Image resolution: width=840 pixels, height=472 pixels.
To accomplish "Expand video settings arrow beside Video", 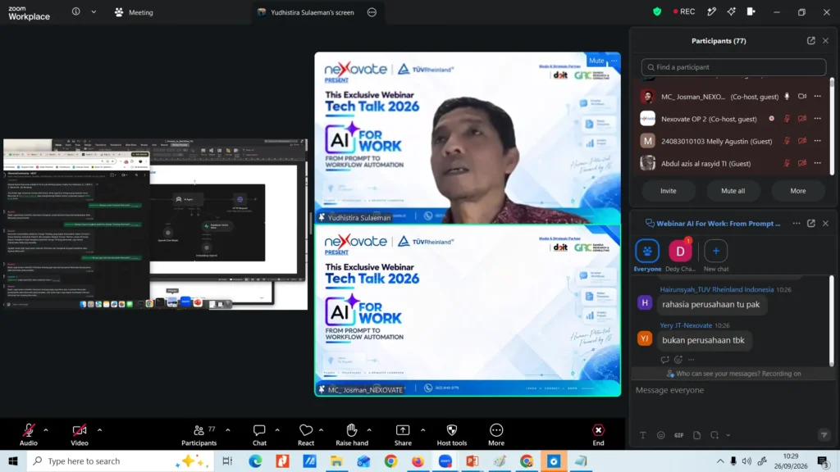I will tap(99, 429).
